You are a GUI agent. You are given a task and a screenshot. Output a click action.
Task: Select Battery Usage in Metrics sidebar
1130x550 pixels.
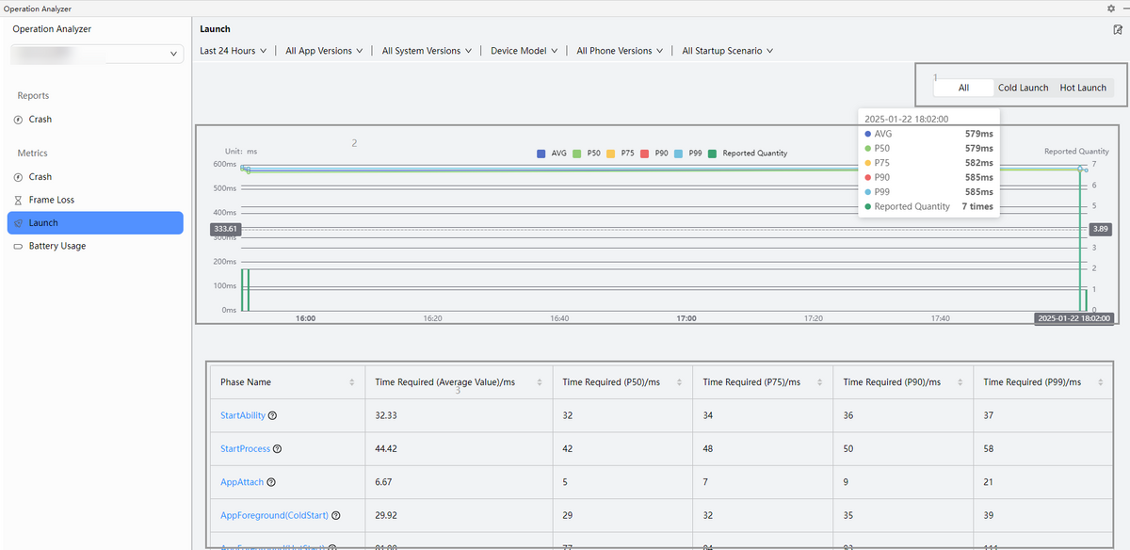(x=56, y=246)
